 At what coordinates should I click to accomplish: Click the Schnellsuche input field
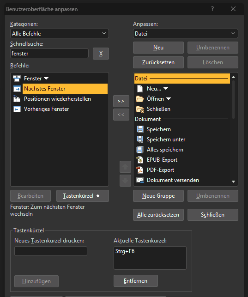[49, 54]
